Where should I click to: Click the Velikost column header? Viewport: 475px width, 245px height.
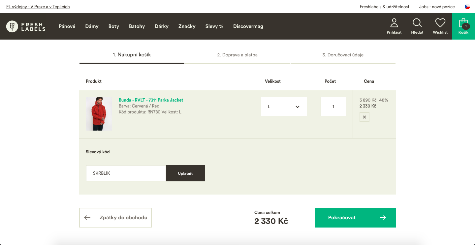click(273, 81)
